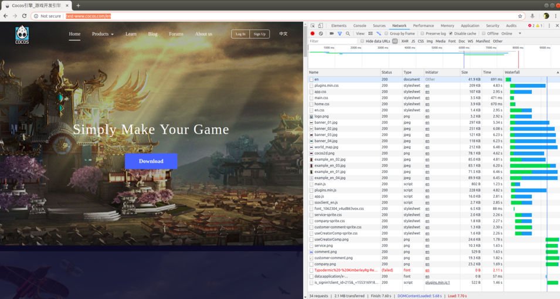Reload the page in browser
This screenshot has width=560, height=299.
[x=24, y=16]
